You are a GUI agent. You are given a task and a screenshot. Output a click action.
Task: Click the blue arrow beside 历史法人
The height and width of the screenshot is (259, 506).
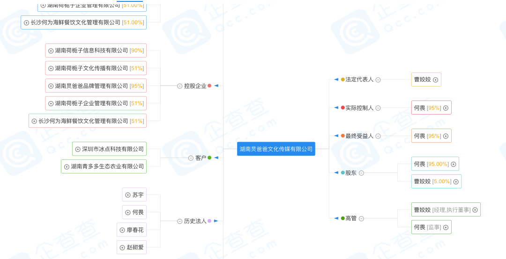click(x=216, y=221)
